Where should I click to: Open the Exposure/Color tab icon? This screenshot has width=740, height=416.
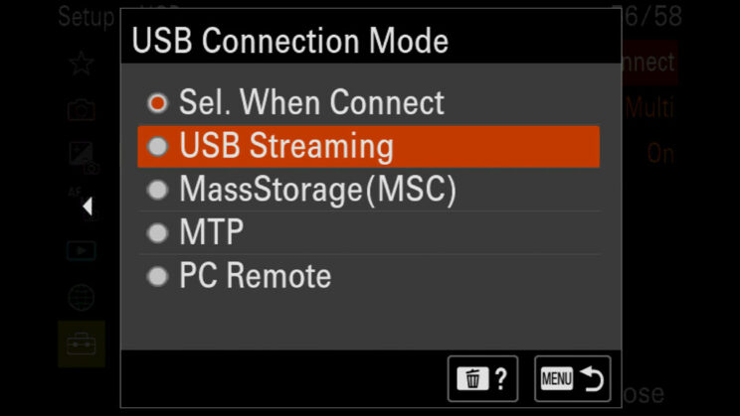(84, 157)
